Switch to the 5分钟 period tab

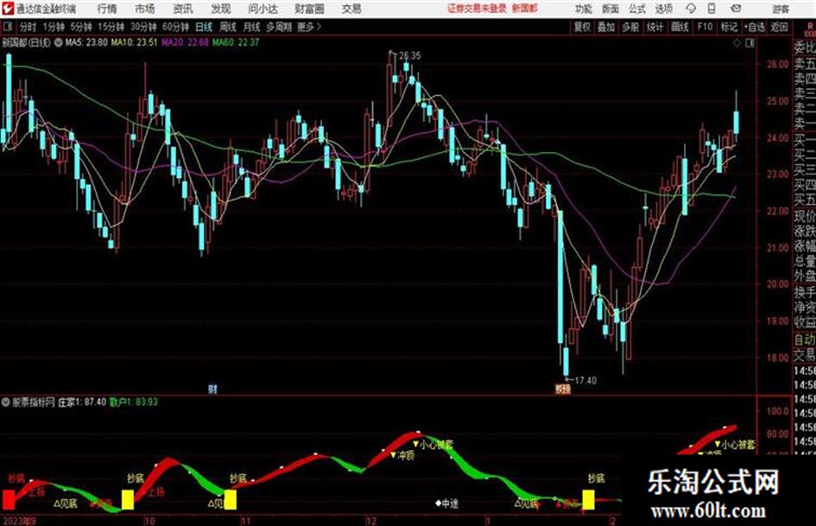pos(81,27)
